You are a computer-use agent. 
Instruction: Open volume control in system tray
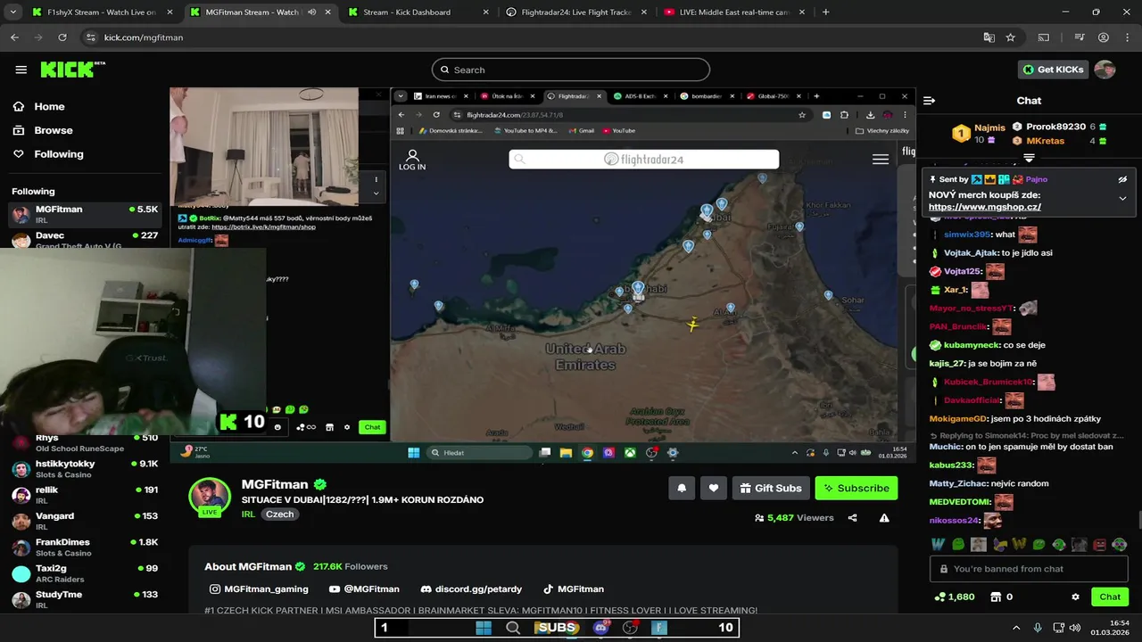tap(1074, 628)
